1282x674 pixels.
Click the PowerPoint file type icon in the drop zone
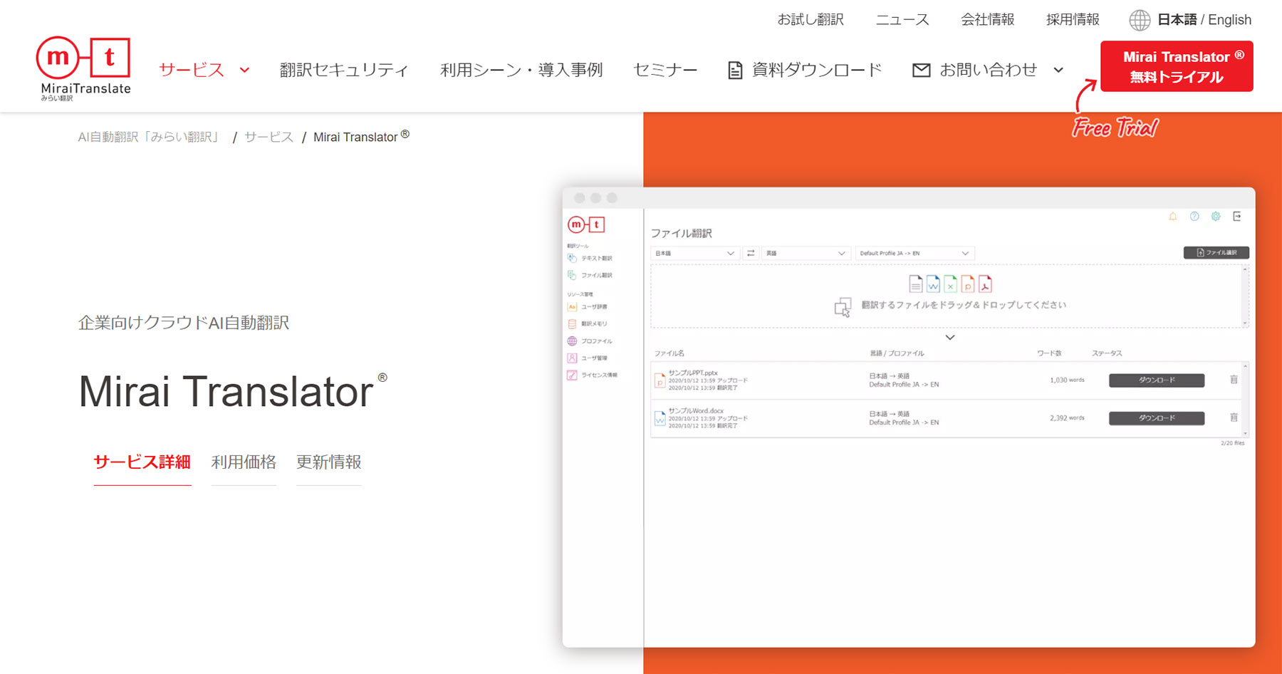967,284
